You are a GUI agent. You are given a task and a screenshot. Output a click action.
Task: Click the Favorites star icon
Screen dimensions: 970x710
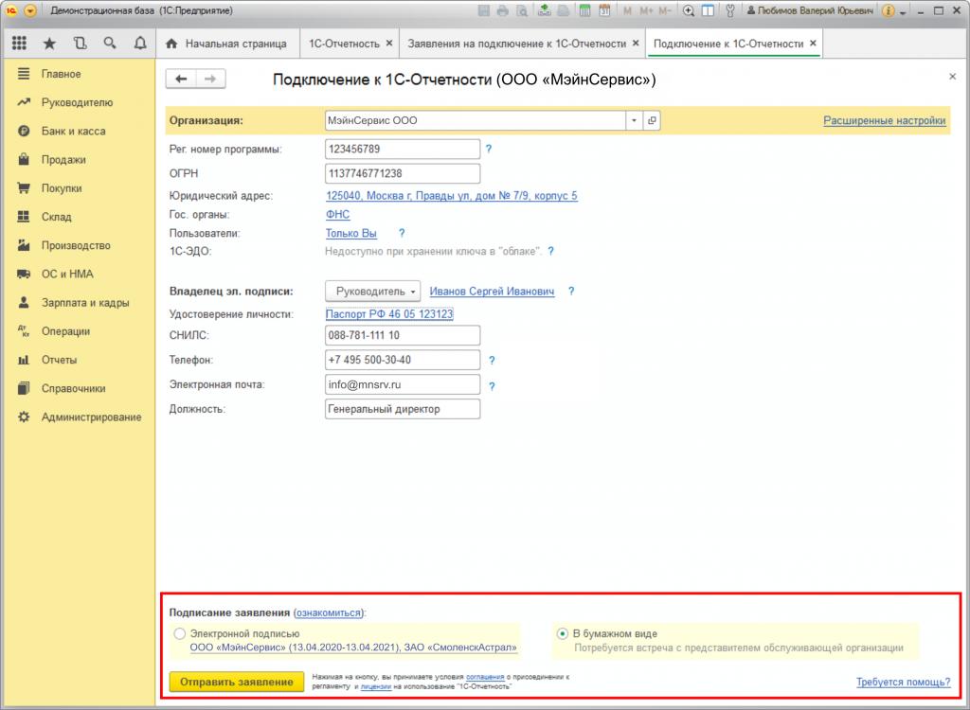(49, 44)
